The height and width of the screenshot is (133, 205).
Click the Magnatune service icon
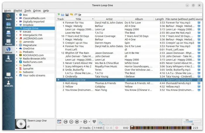point(20,45)
